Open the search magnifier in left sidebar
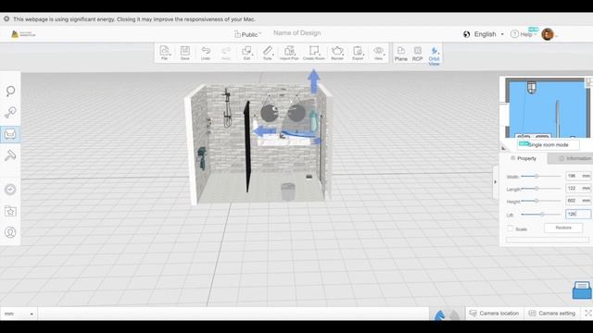The height and width of the screenshot is (333, 593). (x=10, y=91)
